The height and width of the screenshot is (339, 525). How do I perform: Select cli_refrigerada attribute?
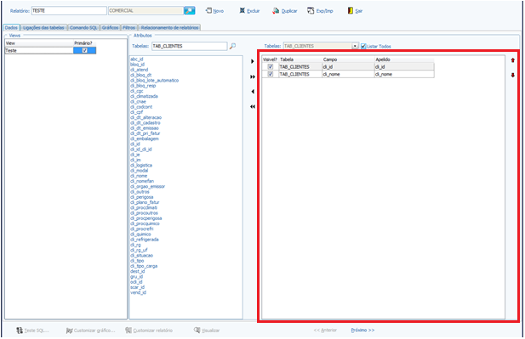pos(145,240)
